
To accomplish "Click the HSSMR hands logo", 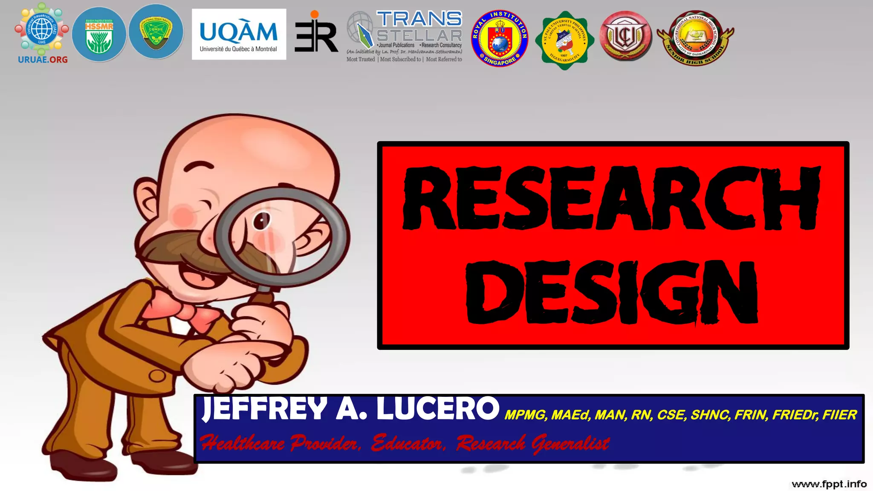I will coord(99,34).
